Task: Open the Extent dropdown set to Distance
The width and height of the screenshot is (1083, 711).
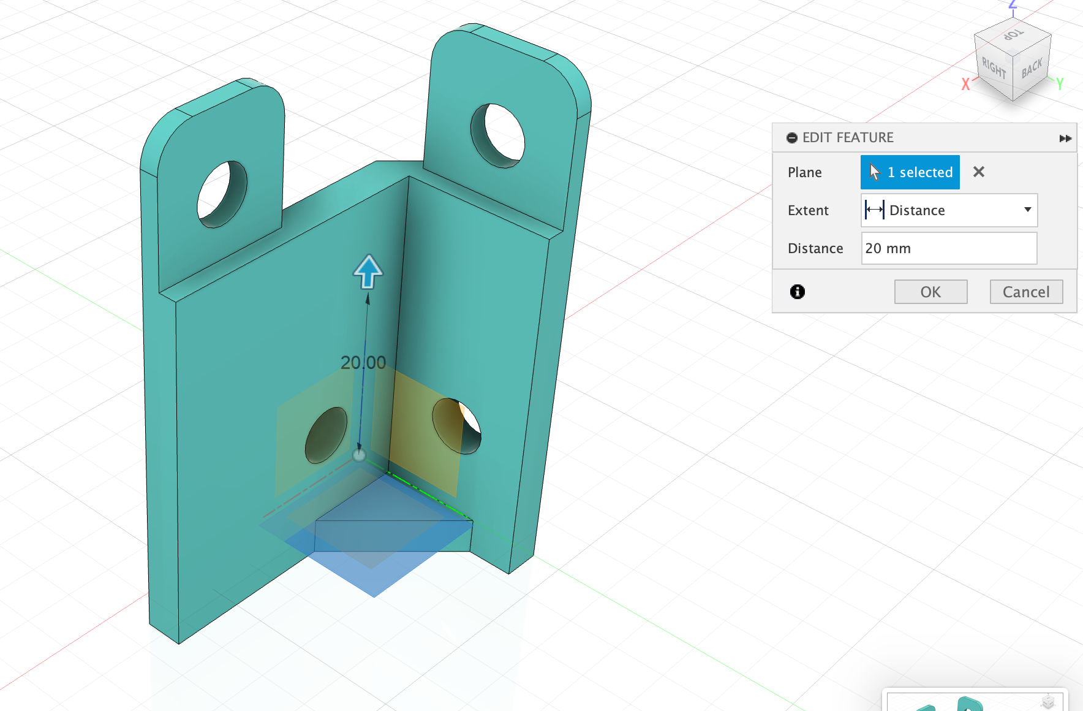Action: (x=949, y=210)
